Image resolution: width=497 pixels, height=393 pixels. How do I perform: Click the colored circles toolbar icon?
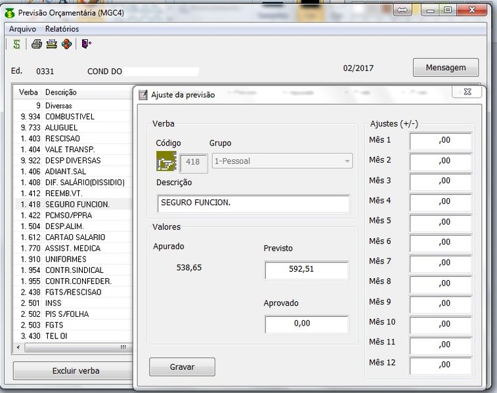(66, 44)
